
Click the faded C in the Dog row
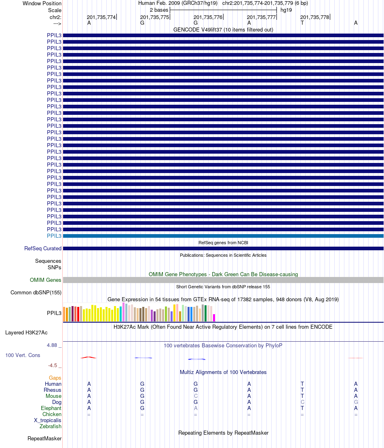pos(302,402)
